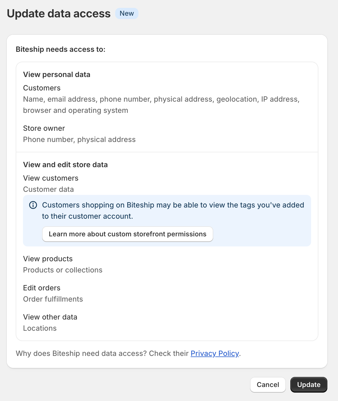338x401 pixels.
Task: Click the Update button
Action: click(309, 385)
